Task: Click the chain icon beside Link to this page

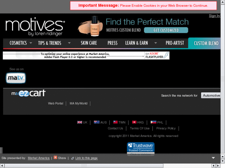Action: click(x=73, y=158)
